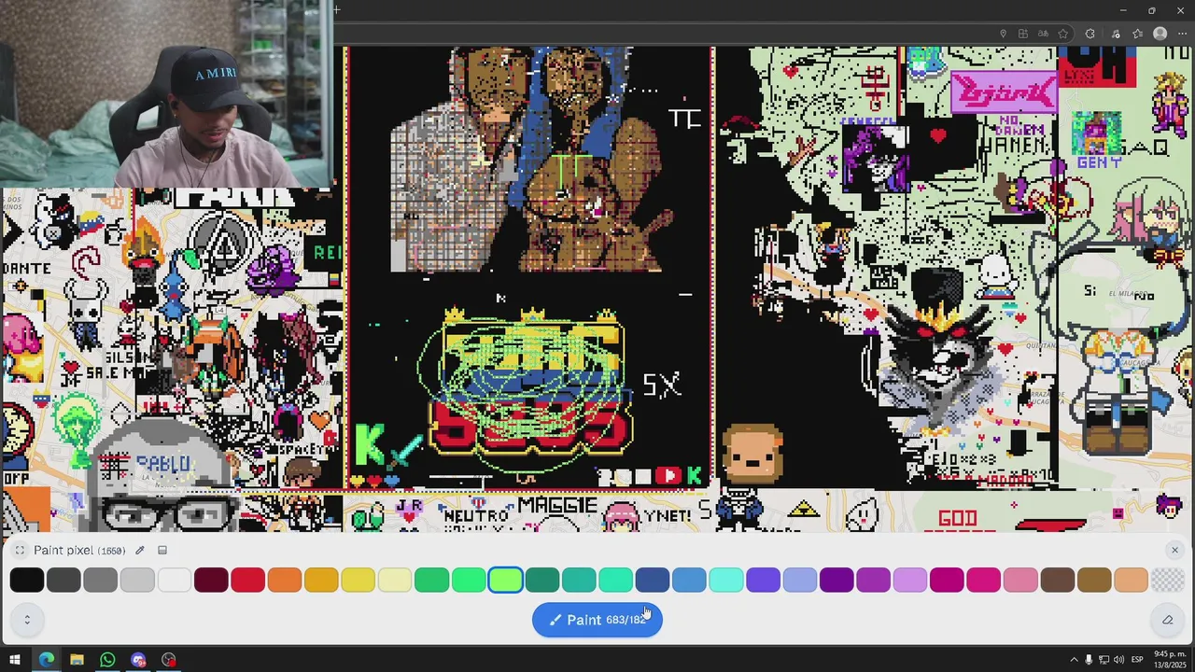Open the OBS icon in taskbar
The image size is (1195, 672).
point(169,660)
